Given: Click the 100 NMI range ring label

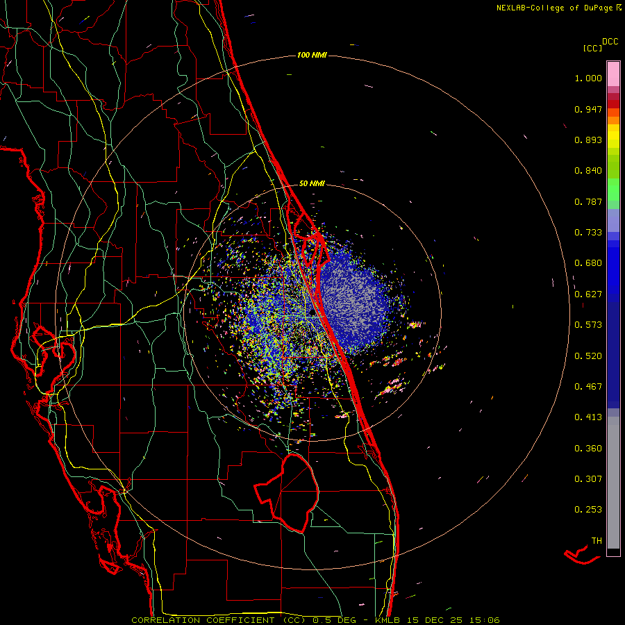Looking at the screenshot, I should (x=312, y=55).
